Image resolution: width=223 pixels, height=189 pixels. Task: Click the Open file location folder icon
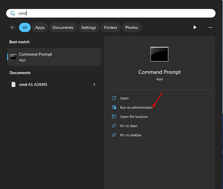pos(114,117)
